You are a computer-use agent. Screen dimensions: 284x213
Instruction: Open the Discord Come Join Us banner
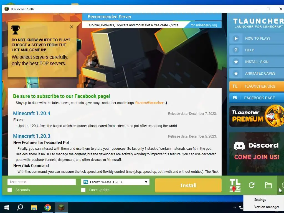click(x=257, y=152)
